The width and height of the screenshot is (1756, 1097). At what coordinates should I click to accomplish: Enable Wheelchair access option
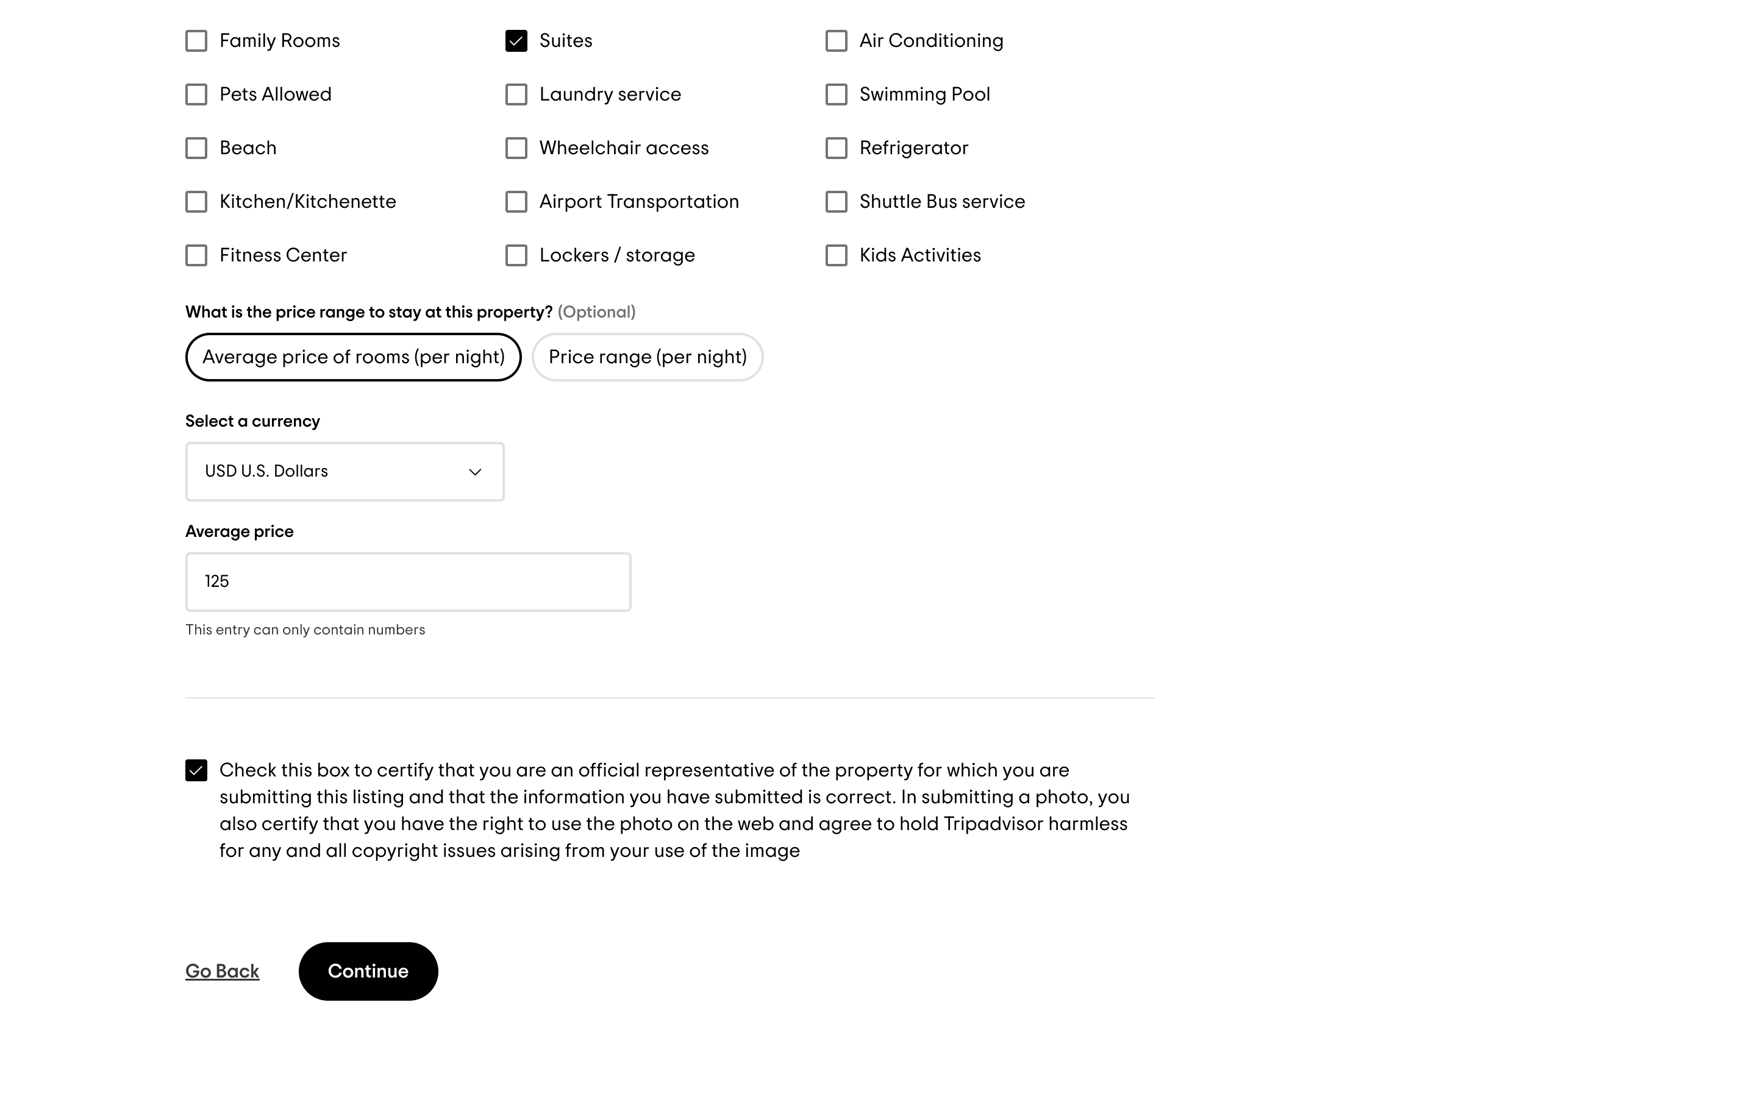coord(516,148)
